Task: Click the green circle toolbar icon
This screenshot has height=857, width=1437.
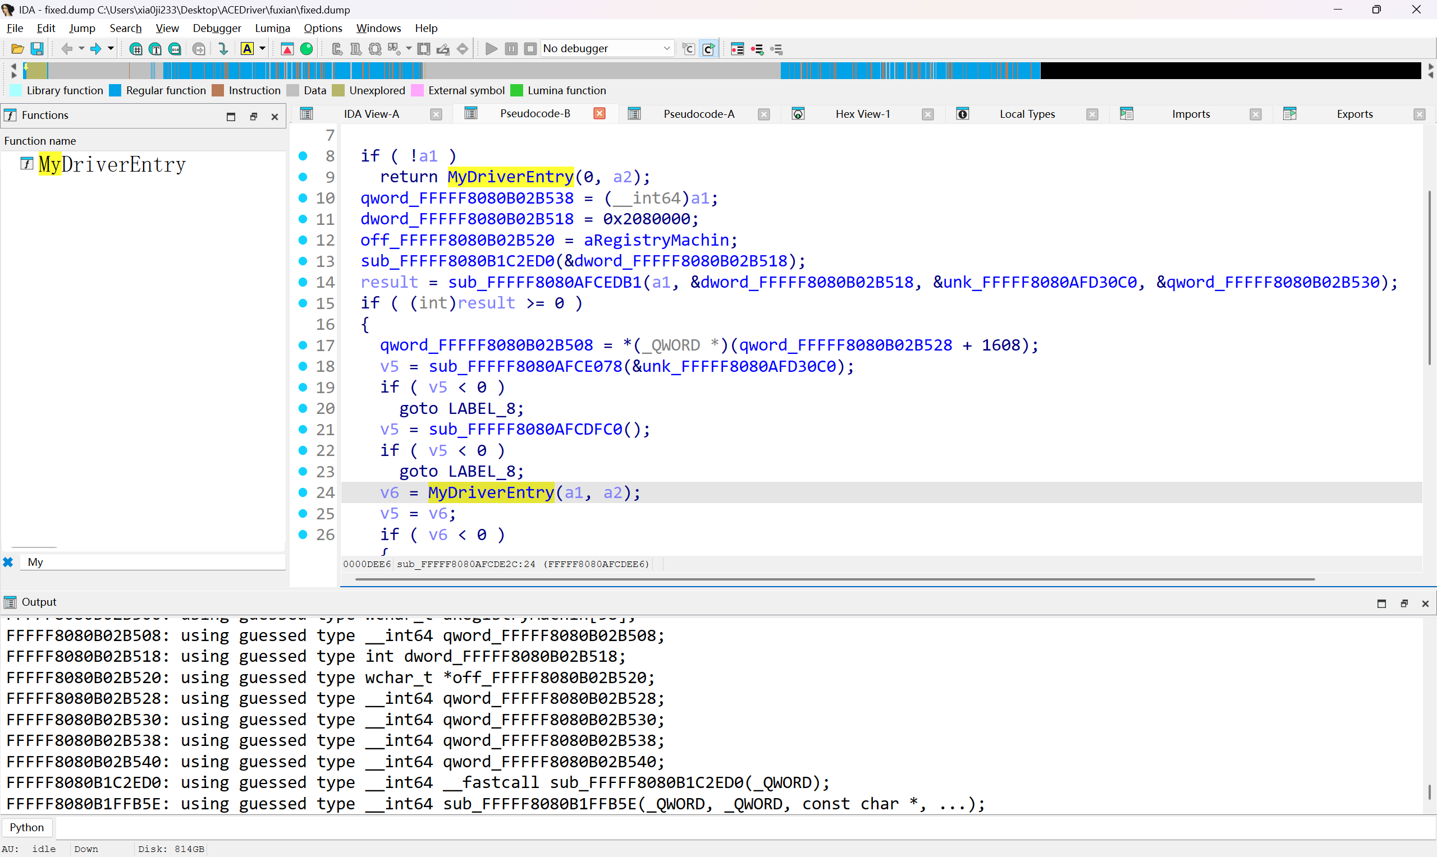Action: click(307, 49)
